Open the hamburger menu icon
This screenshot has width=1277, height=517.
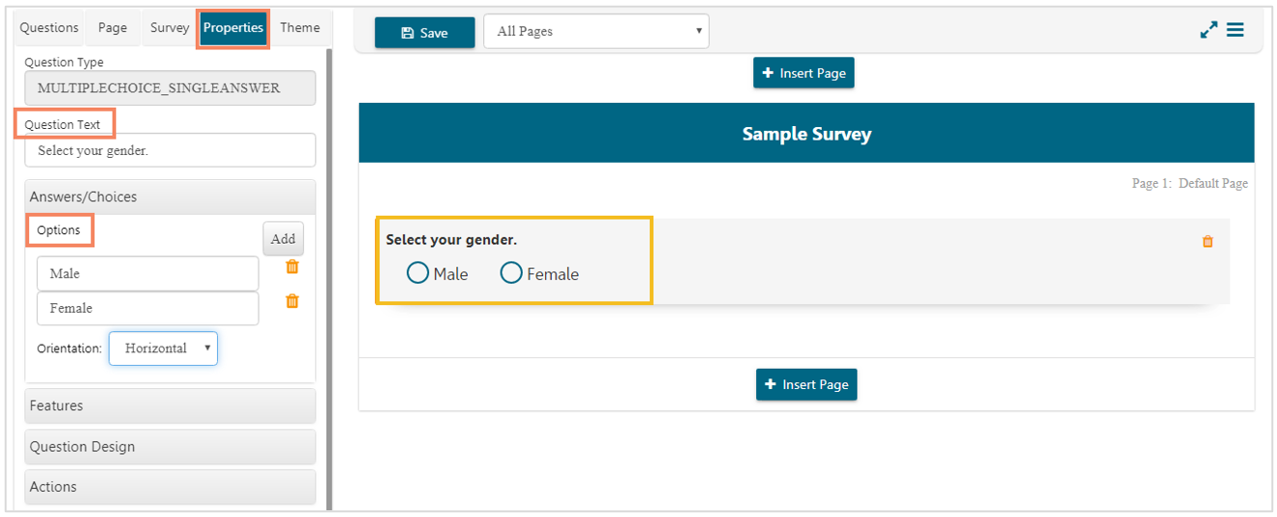tap(1235, 30)
